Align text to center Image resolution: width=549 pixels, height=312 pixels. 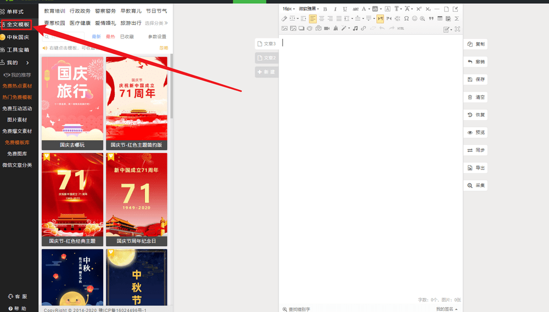click(321, 19)
